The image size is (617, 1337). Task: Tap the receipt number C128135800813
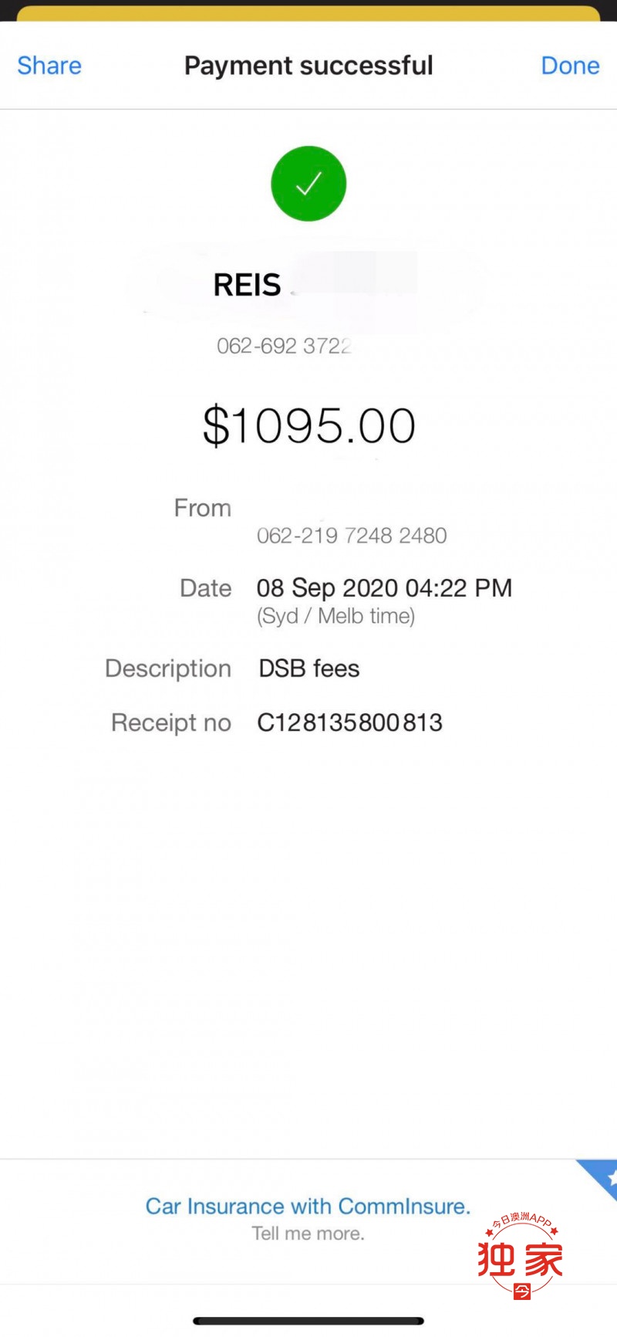coord(350,723)
